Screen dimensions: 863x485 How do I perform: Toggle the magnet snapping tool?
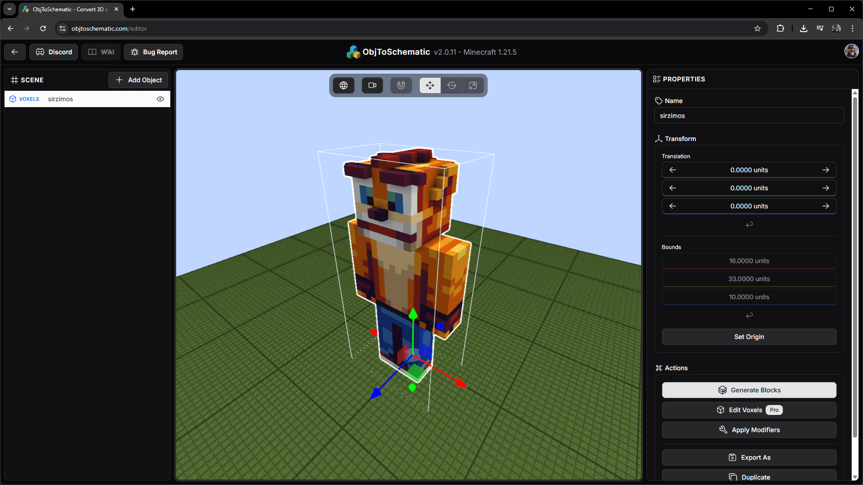401,85
